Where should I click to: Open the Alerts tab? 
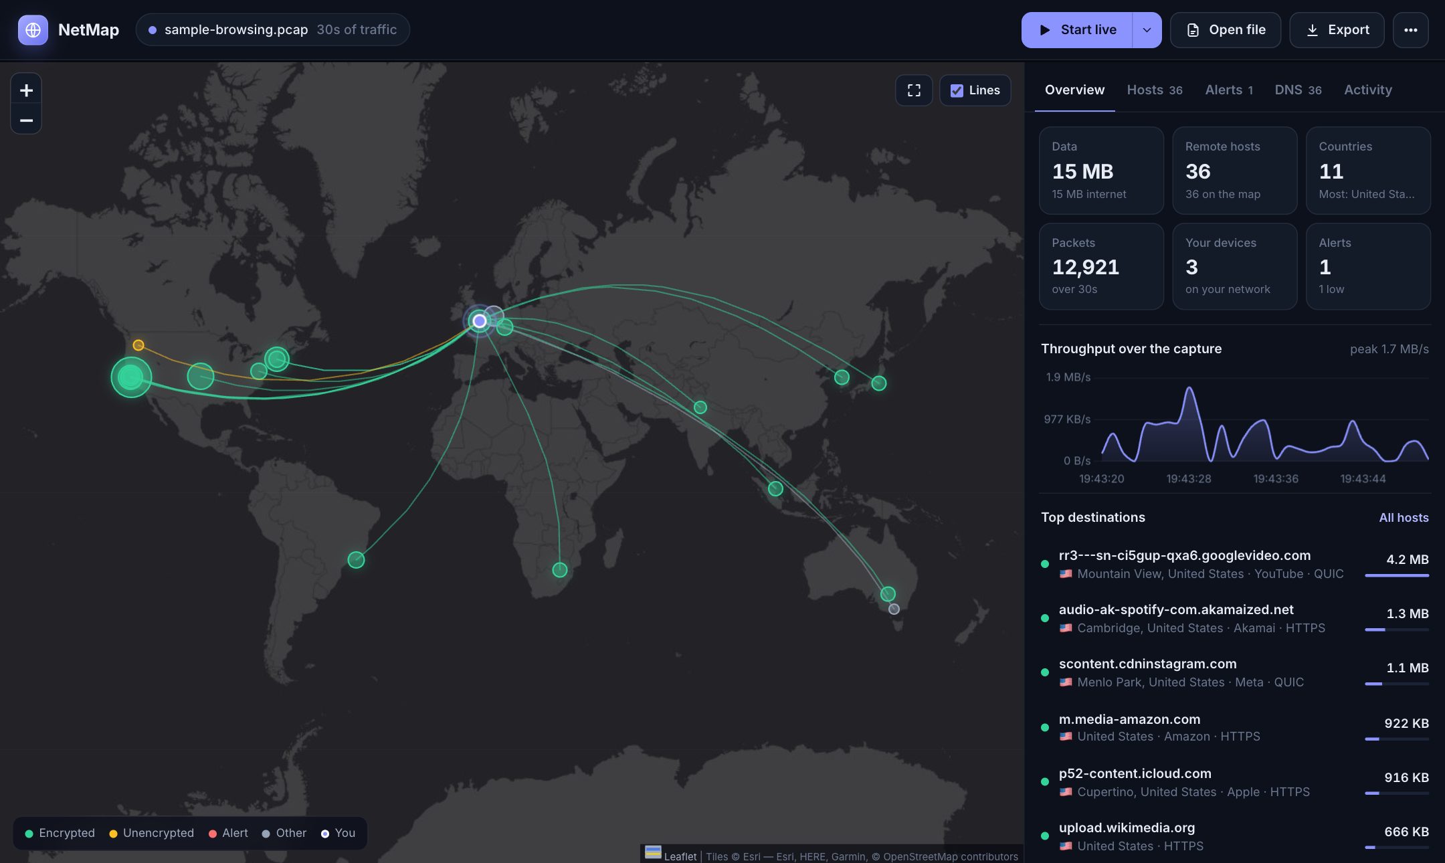pos(1229,90)
